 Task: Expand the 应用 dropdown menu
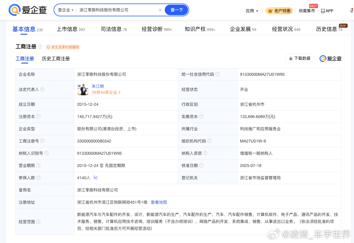point(252,11)
